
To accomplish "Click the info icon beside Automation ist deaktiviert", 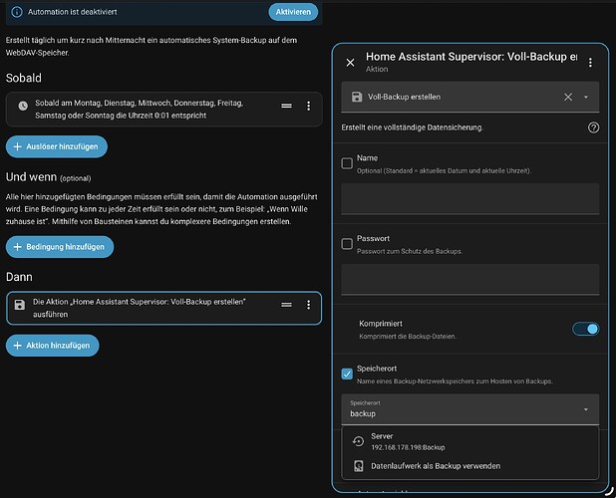I will (x=17, y=12).
